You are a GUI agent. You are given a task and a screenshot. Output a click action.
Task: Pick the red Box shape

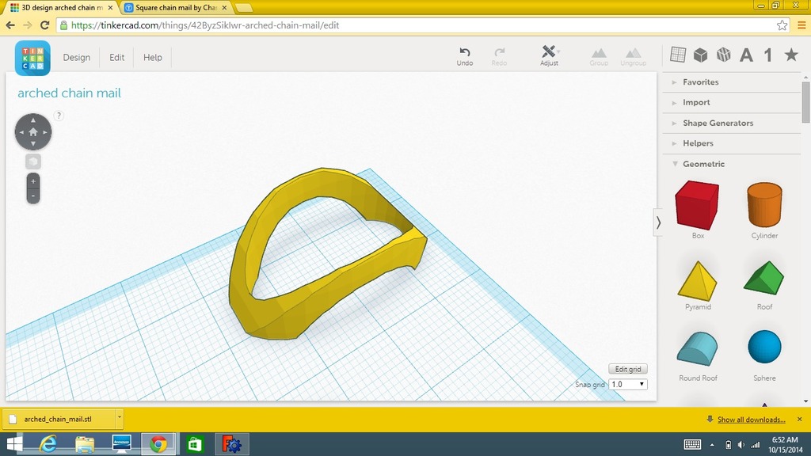697,205
